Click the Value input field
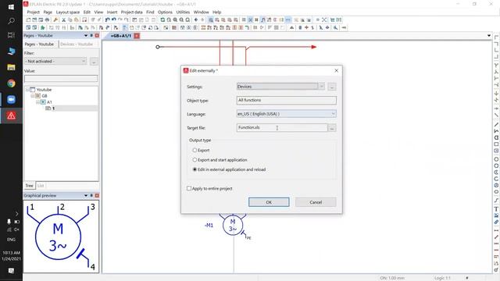Viewport: 500px width, 281px height. point(61,78)
